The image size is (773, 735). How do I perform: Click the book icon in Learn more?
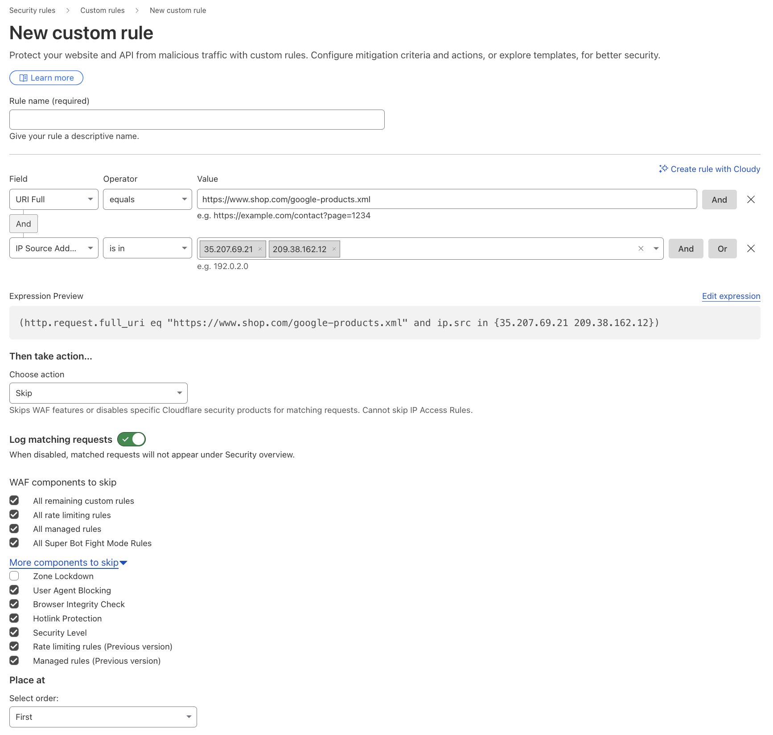coord(23,78)
